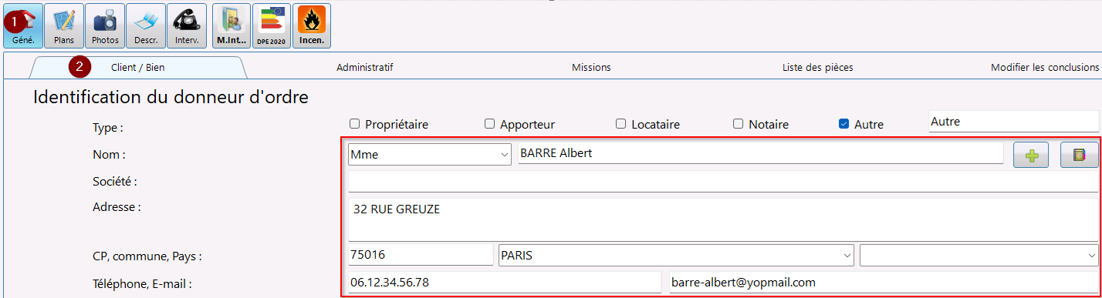
Task: Open the M.Int... module icon
Action: coord(232,25)
